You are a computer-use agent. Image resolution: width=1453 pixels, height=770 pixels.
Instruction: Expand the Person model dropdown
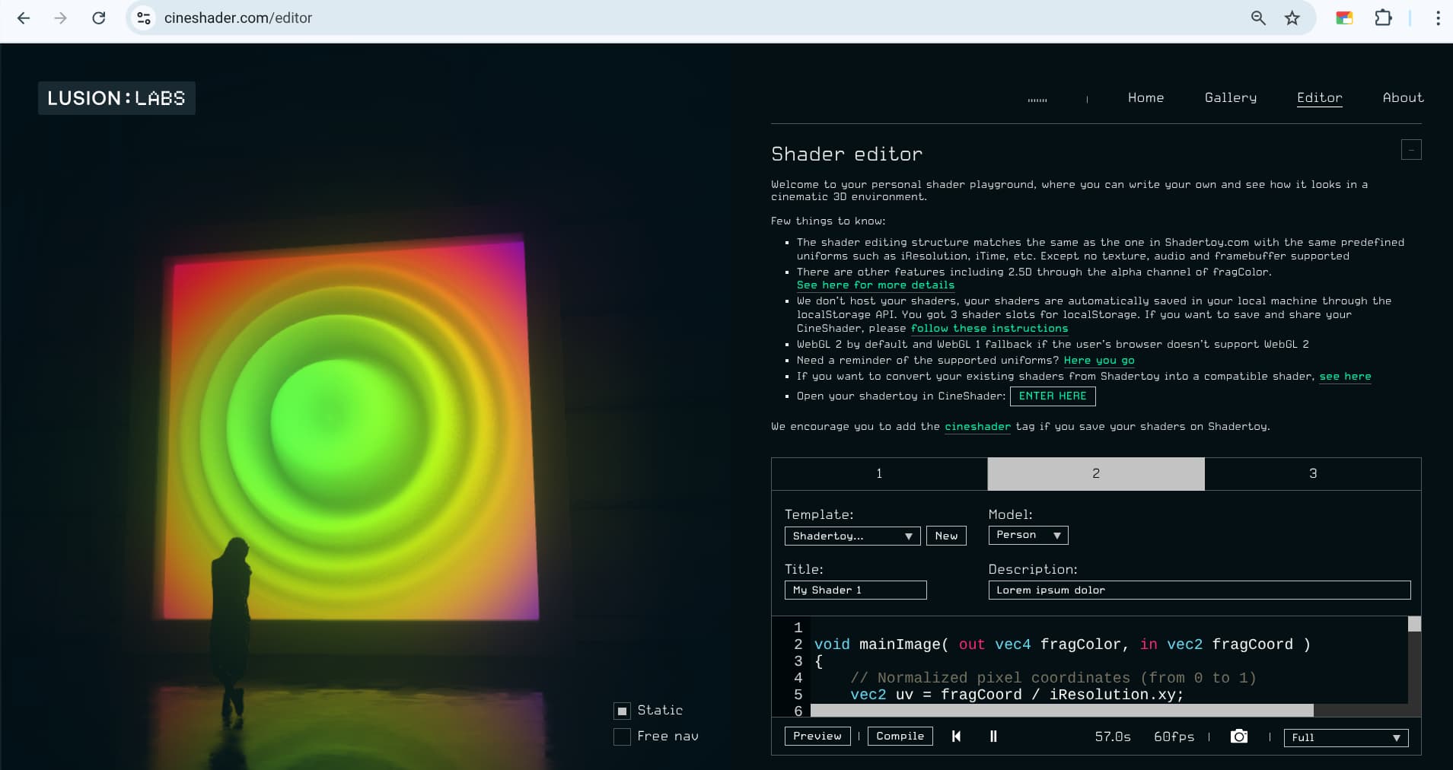coord(1028,536)
